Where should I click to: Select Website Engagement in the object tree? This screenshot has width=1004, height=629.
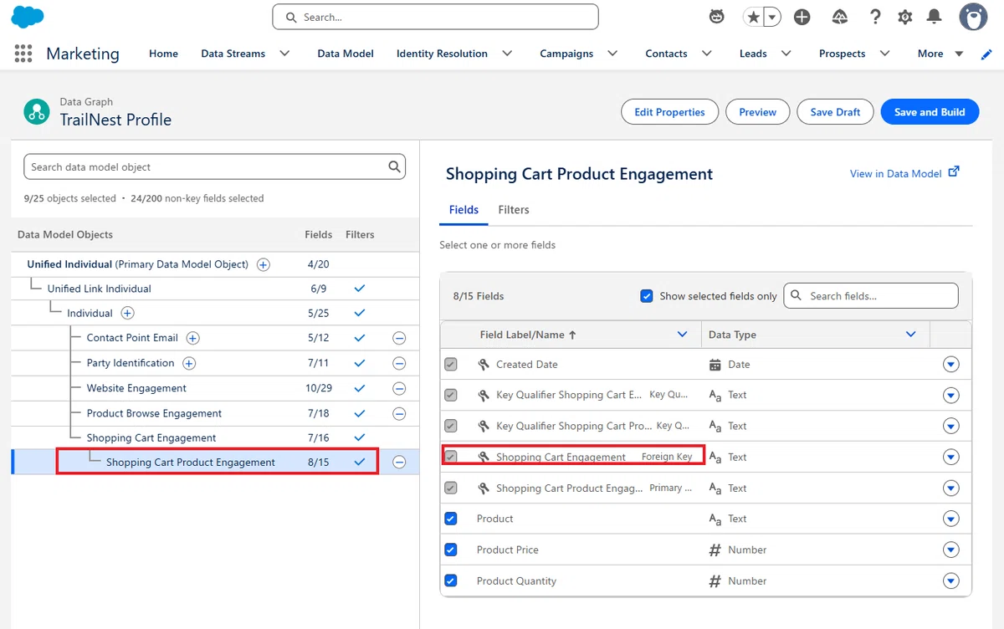[136, 388]
